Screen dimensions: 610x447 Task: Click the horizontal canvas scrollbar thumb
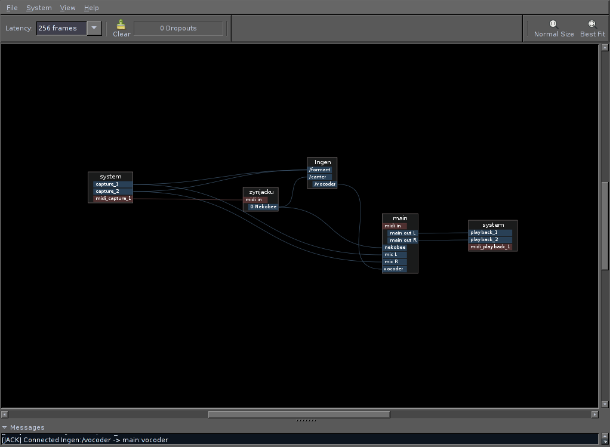point(298,414)
